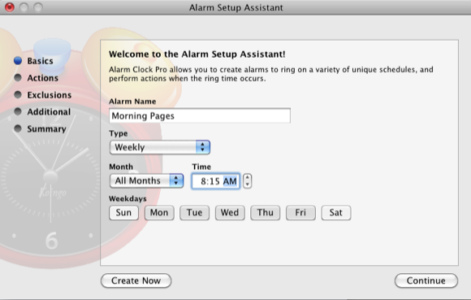Select the Additional step bullet
The height and width of the screenshot is (300, 471).
[x=18, y=111]
